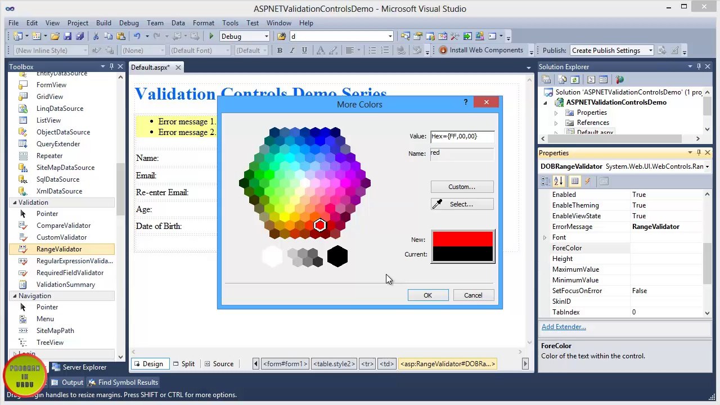Viewport: 720px width, 405px height.
Task: Click OK in the More Colors dialog
Action: point(428,295)
